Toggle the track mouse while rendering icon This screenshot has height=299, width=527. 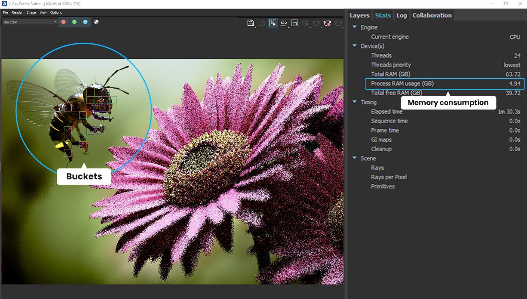coord(272,23)
